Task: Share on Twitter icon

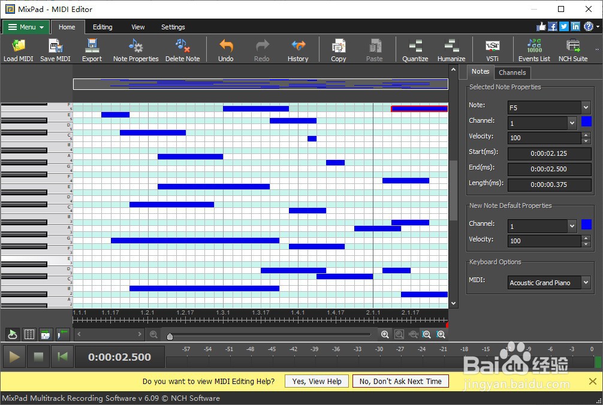Action: coord(564,26)
